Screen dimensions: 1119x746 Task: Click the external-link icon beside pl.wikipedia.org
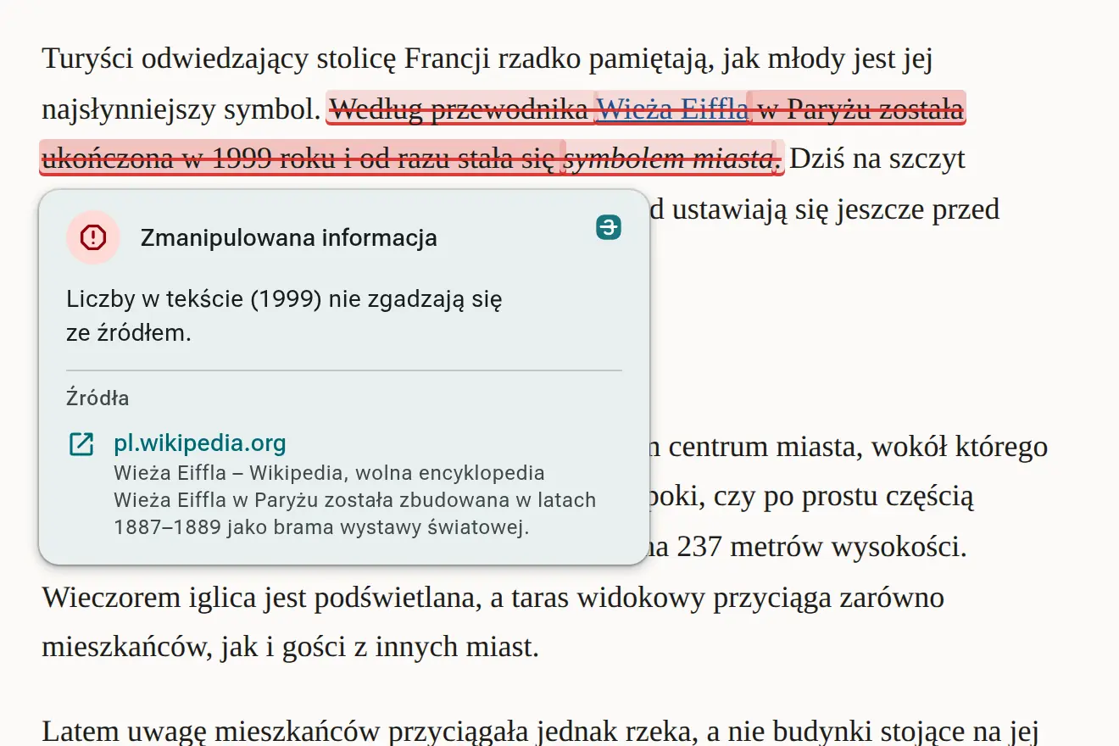(x=81, y=443)
